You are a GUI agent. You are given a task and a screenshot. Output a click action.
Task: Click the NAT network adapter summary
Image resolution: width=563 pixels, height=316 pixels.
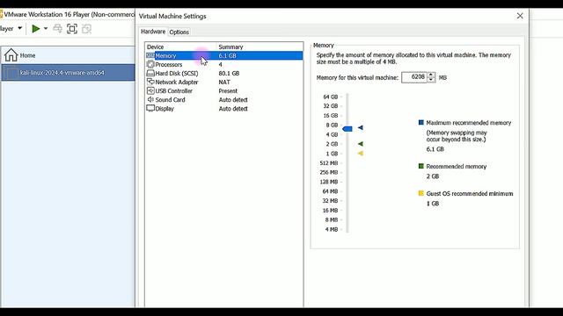pyautogui.click(x=224, y=82)
